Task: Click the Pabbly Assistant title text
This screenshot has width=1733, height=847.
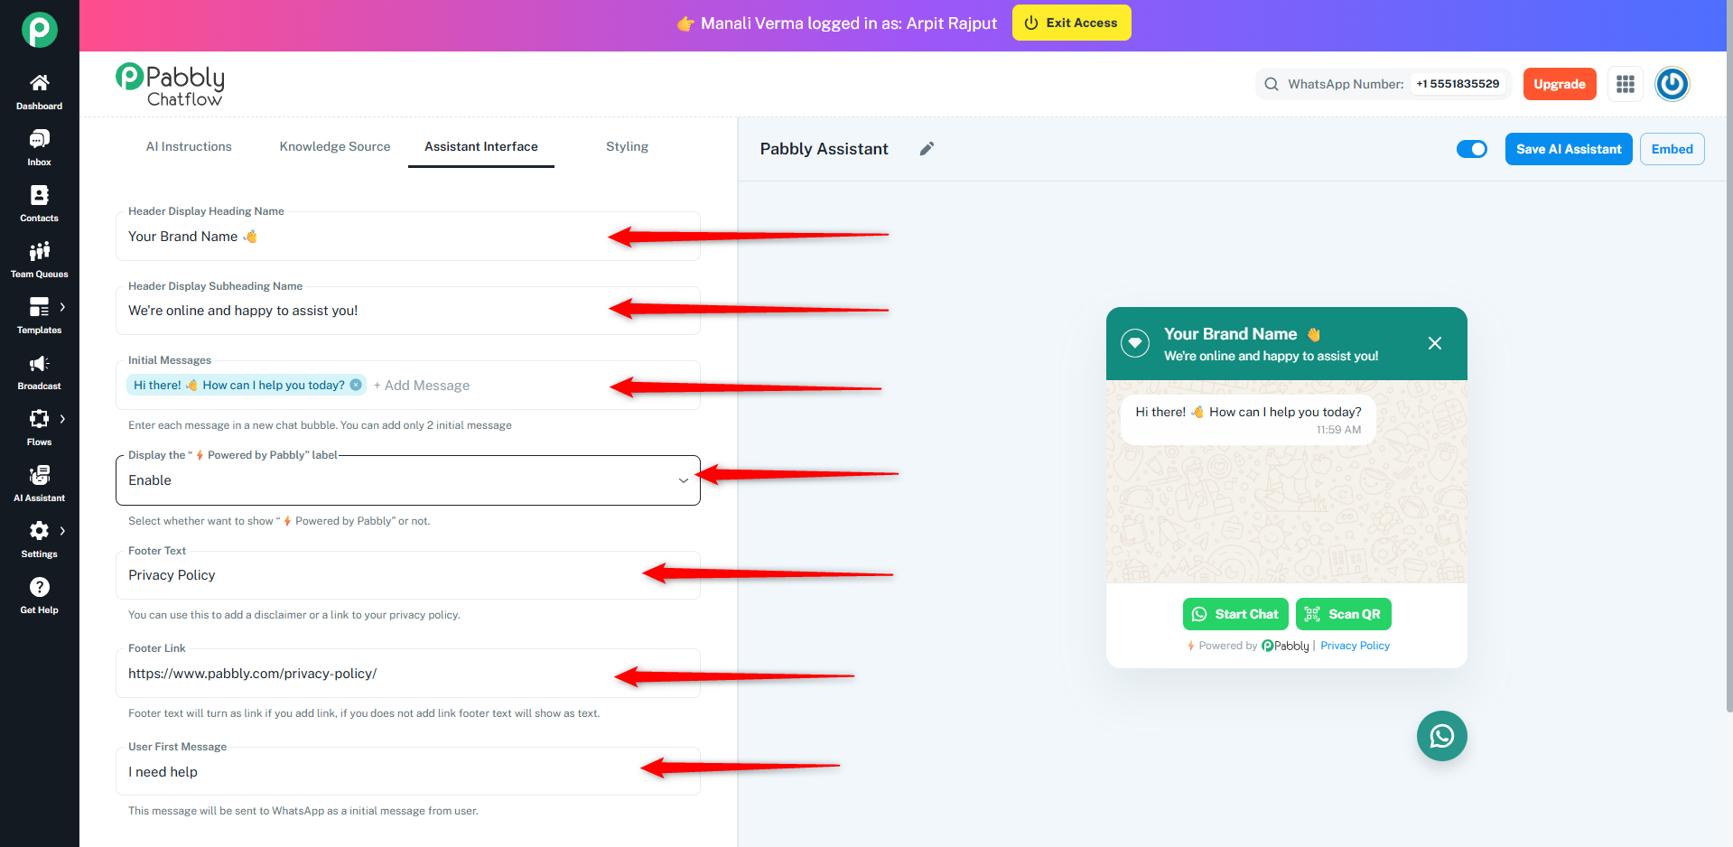Action: coord(824,149)
